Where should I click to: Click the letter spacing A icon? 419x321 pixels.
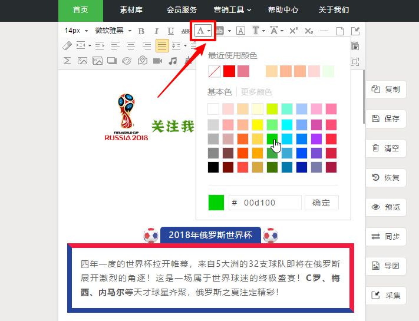273,31
